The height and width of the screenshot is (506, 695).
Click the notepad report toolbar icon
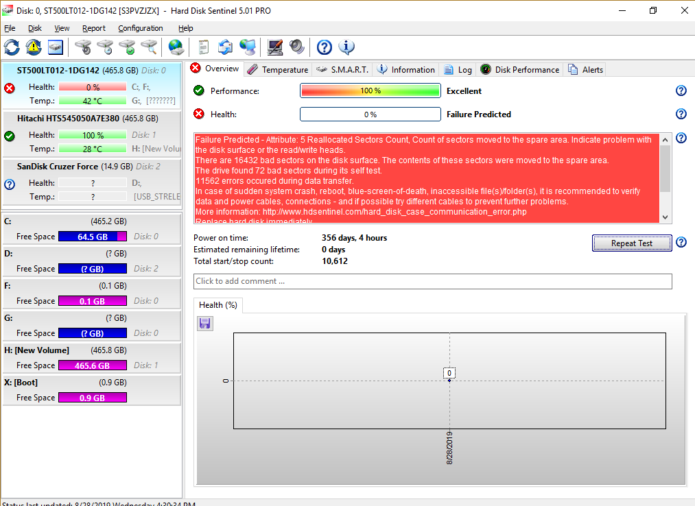coord(204,47)
